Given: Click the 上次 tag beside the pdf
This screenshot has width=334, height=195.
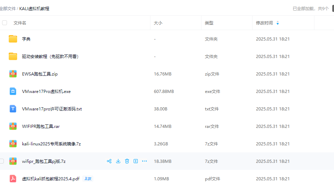Looking at the screenshot, I should pos(88,179).
